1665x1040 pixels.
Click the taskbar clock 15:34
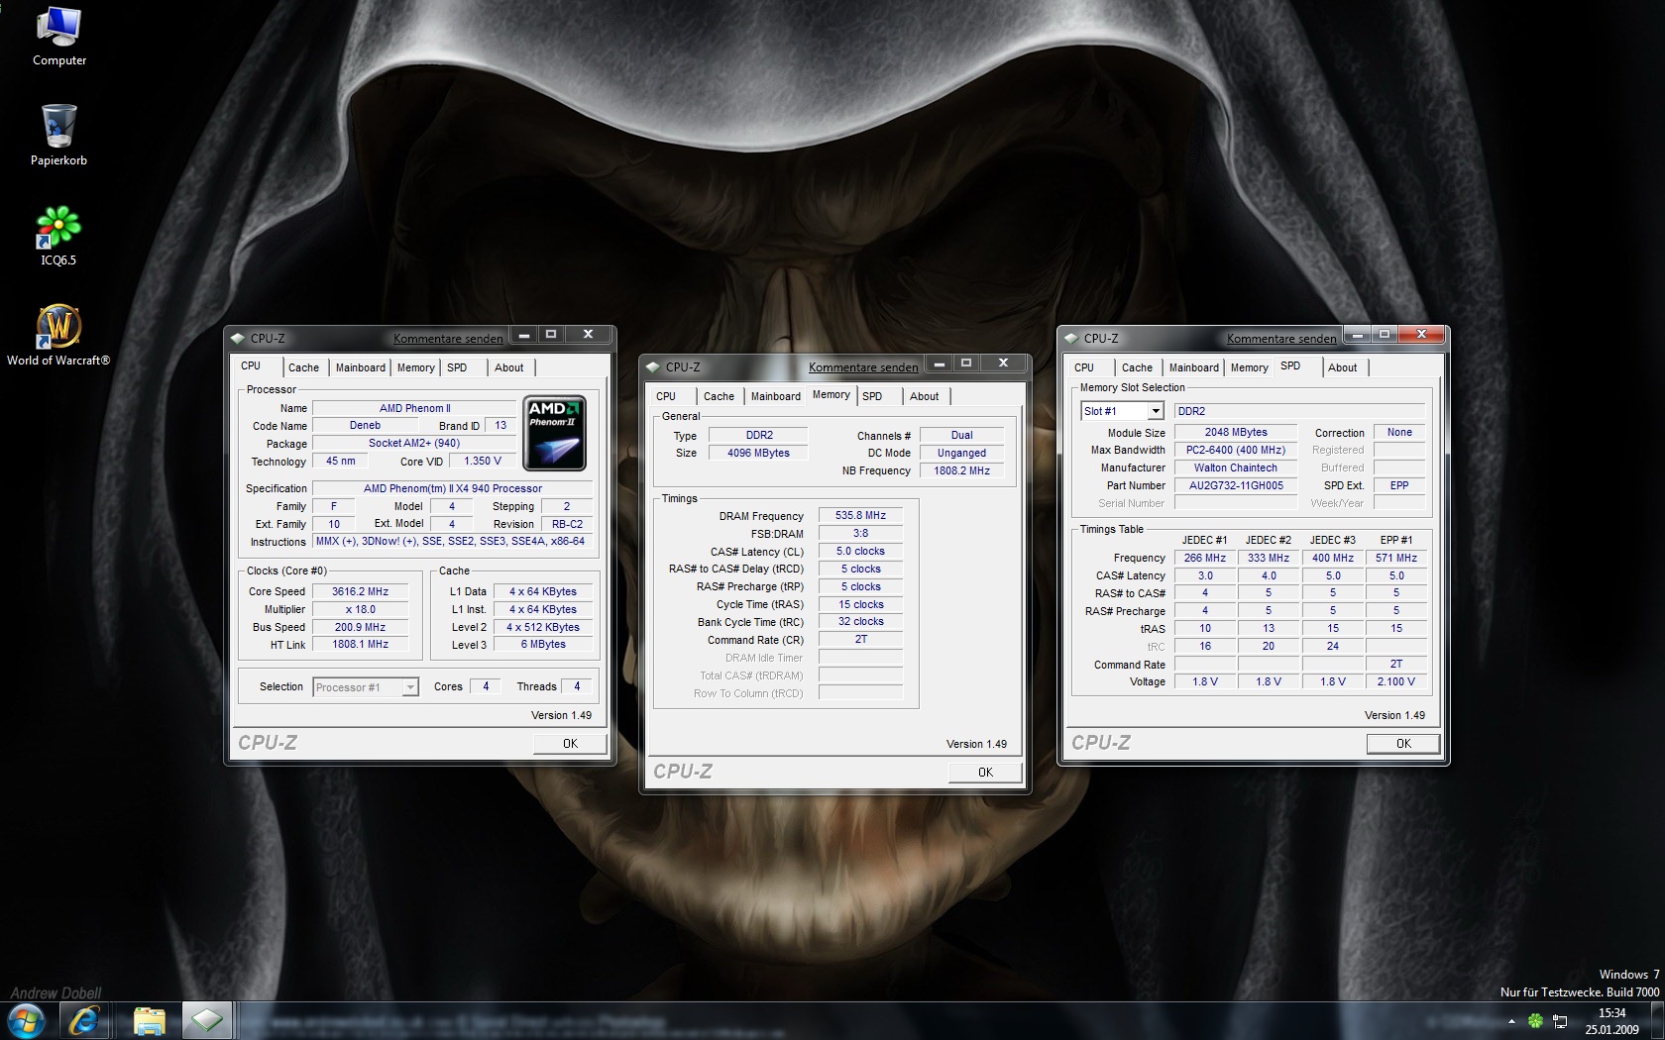[x=1611, y=1013]
